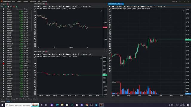Open the wrench settings dropdown in 1H chart
Viewport: 191px width, 107px height.
35,7
